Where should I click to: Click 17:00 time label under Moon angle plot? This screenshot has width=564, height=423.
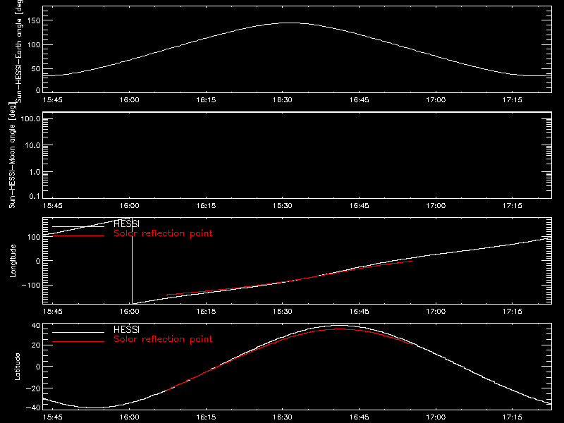click(436, 206)
